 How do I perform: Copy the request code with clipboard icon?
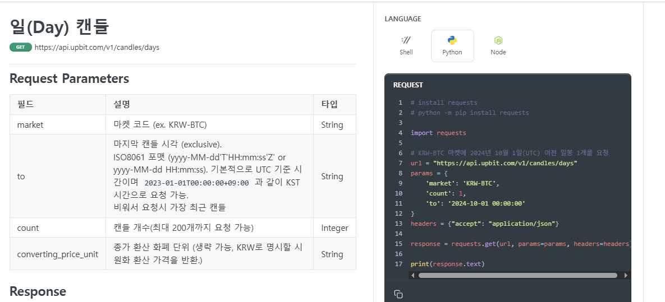click(x=398, y=294)
